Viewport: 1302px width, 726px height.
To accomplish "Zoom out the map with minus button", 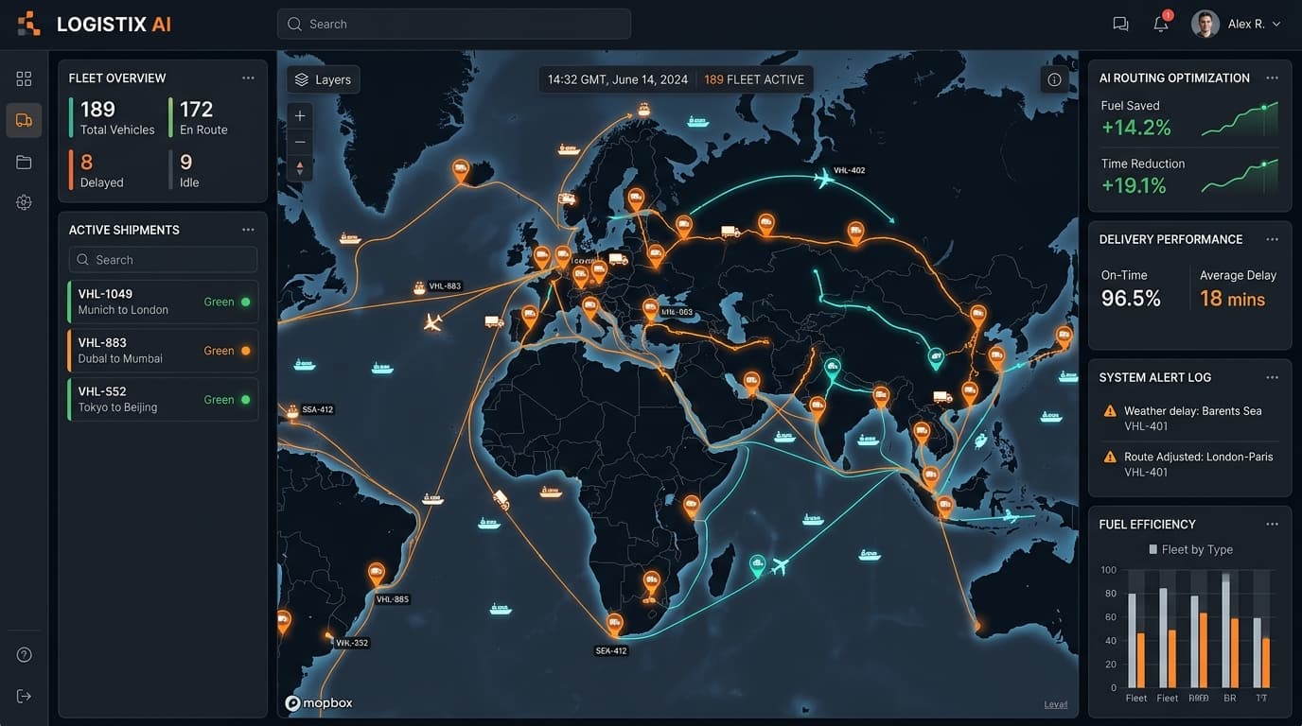I will [300, 142].
